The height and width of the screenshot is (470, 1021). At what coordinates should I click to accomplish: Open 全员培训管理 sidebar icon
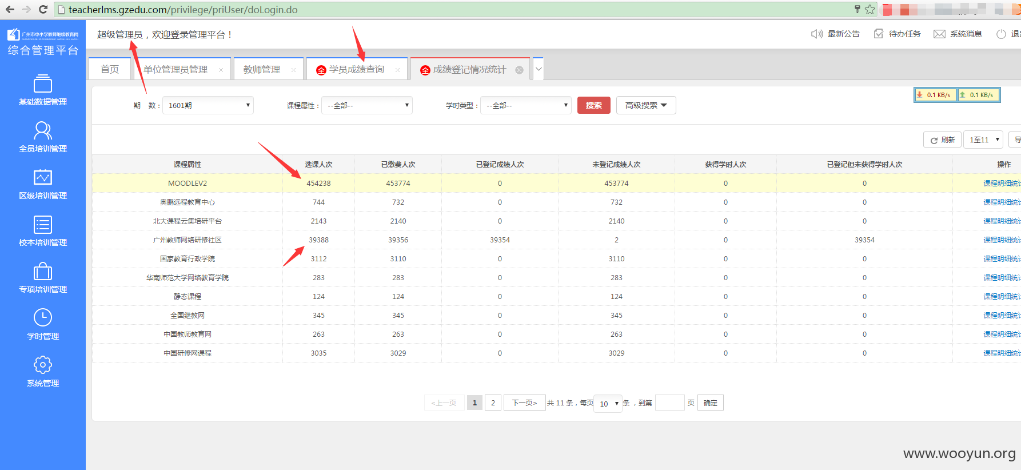coord(43,130)
